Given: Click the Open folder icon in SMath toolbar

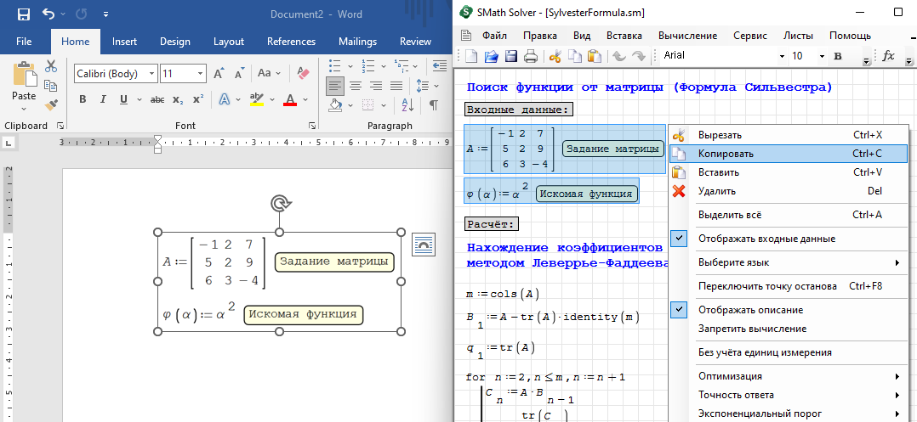Looking at the screenshot, I should (492, 56).
